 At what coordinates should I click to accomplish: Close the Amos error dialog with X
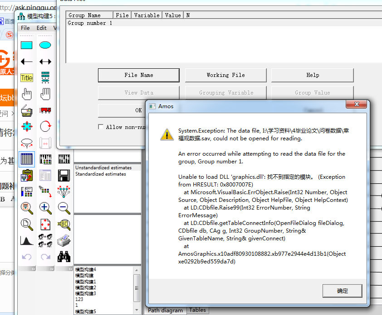(357, 104)
